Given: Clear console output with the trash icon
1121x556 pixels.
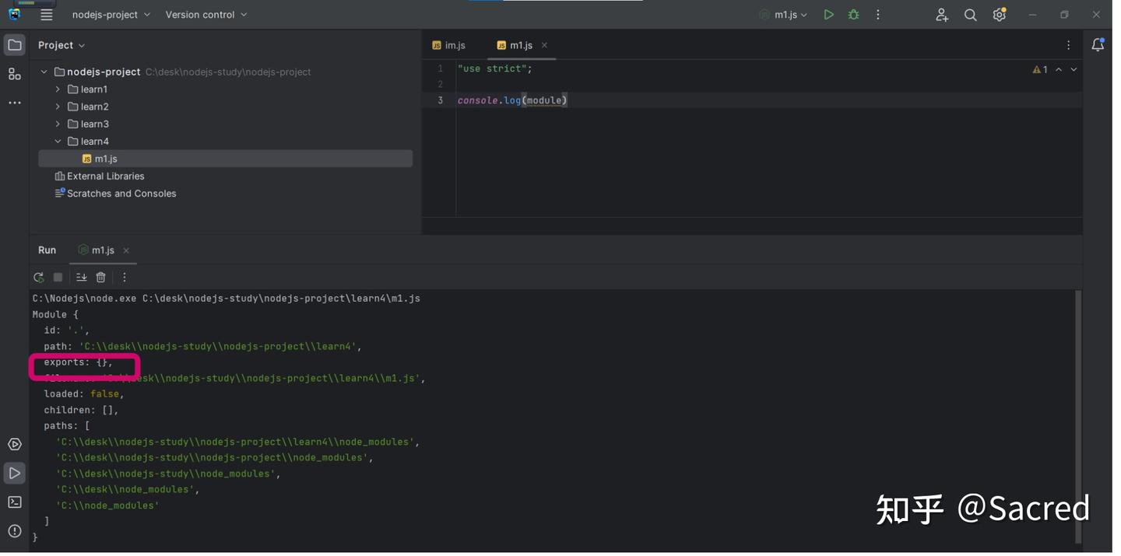Looking at the screenshot, I should [100, 278].
